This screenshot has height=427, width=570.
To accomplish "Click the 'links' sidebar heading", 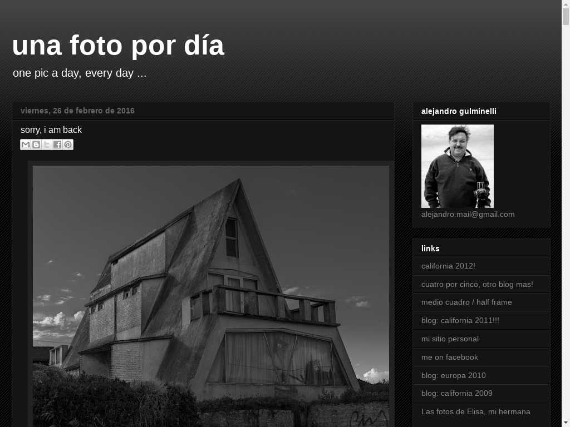I will [430, 249].
